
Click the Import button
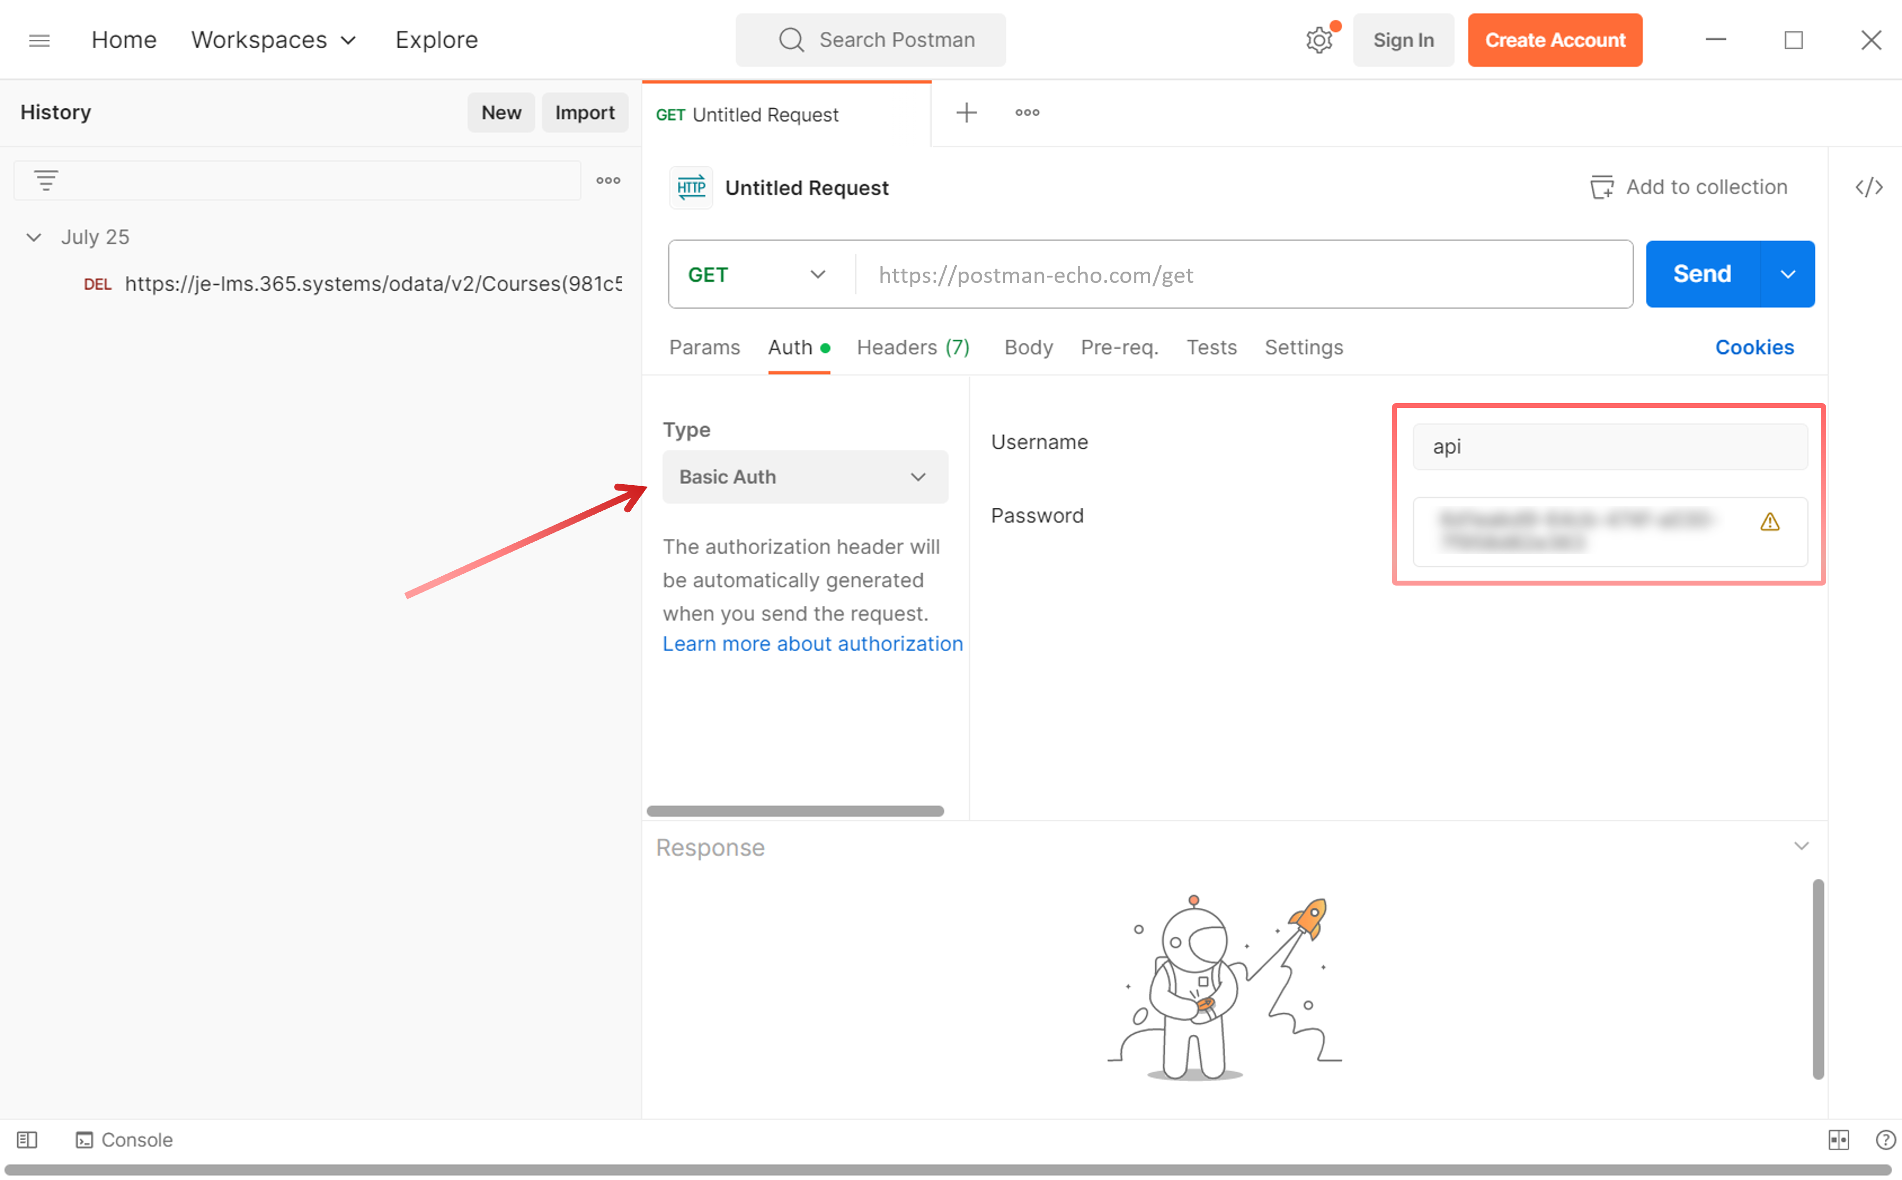585,112
